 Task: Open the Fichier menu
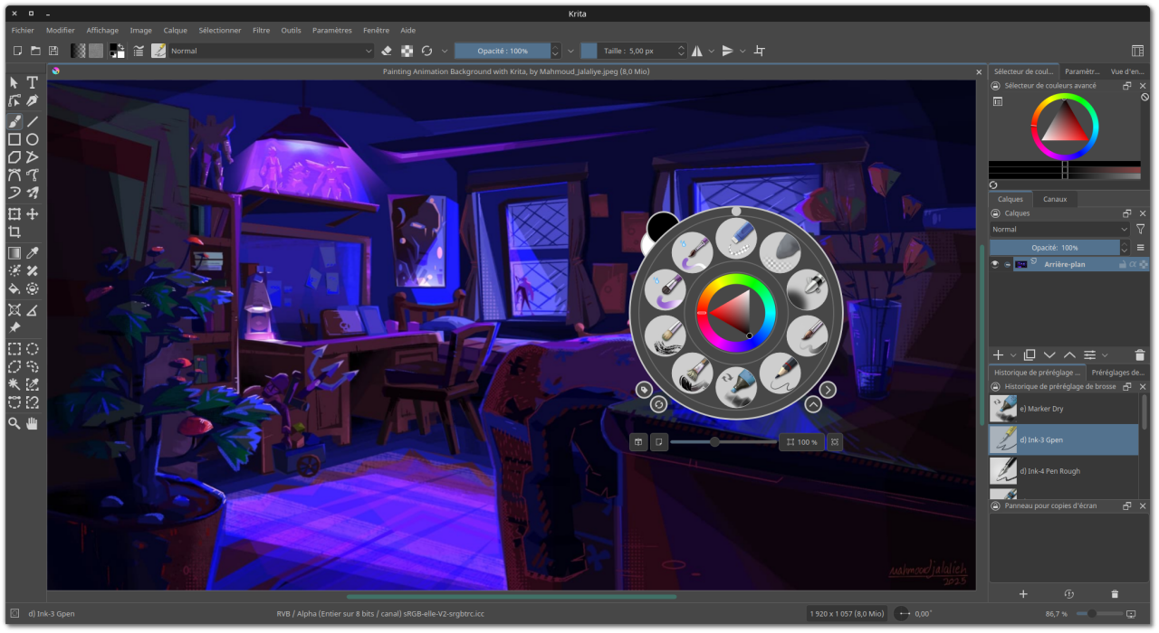pos(23,30)
